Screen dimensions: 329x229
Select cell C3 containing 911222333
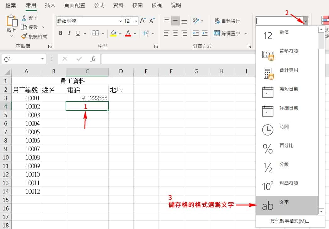[87, 98]
